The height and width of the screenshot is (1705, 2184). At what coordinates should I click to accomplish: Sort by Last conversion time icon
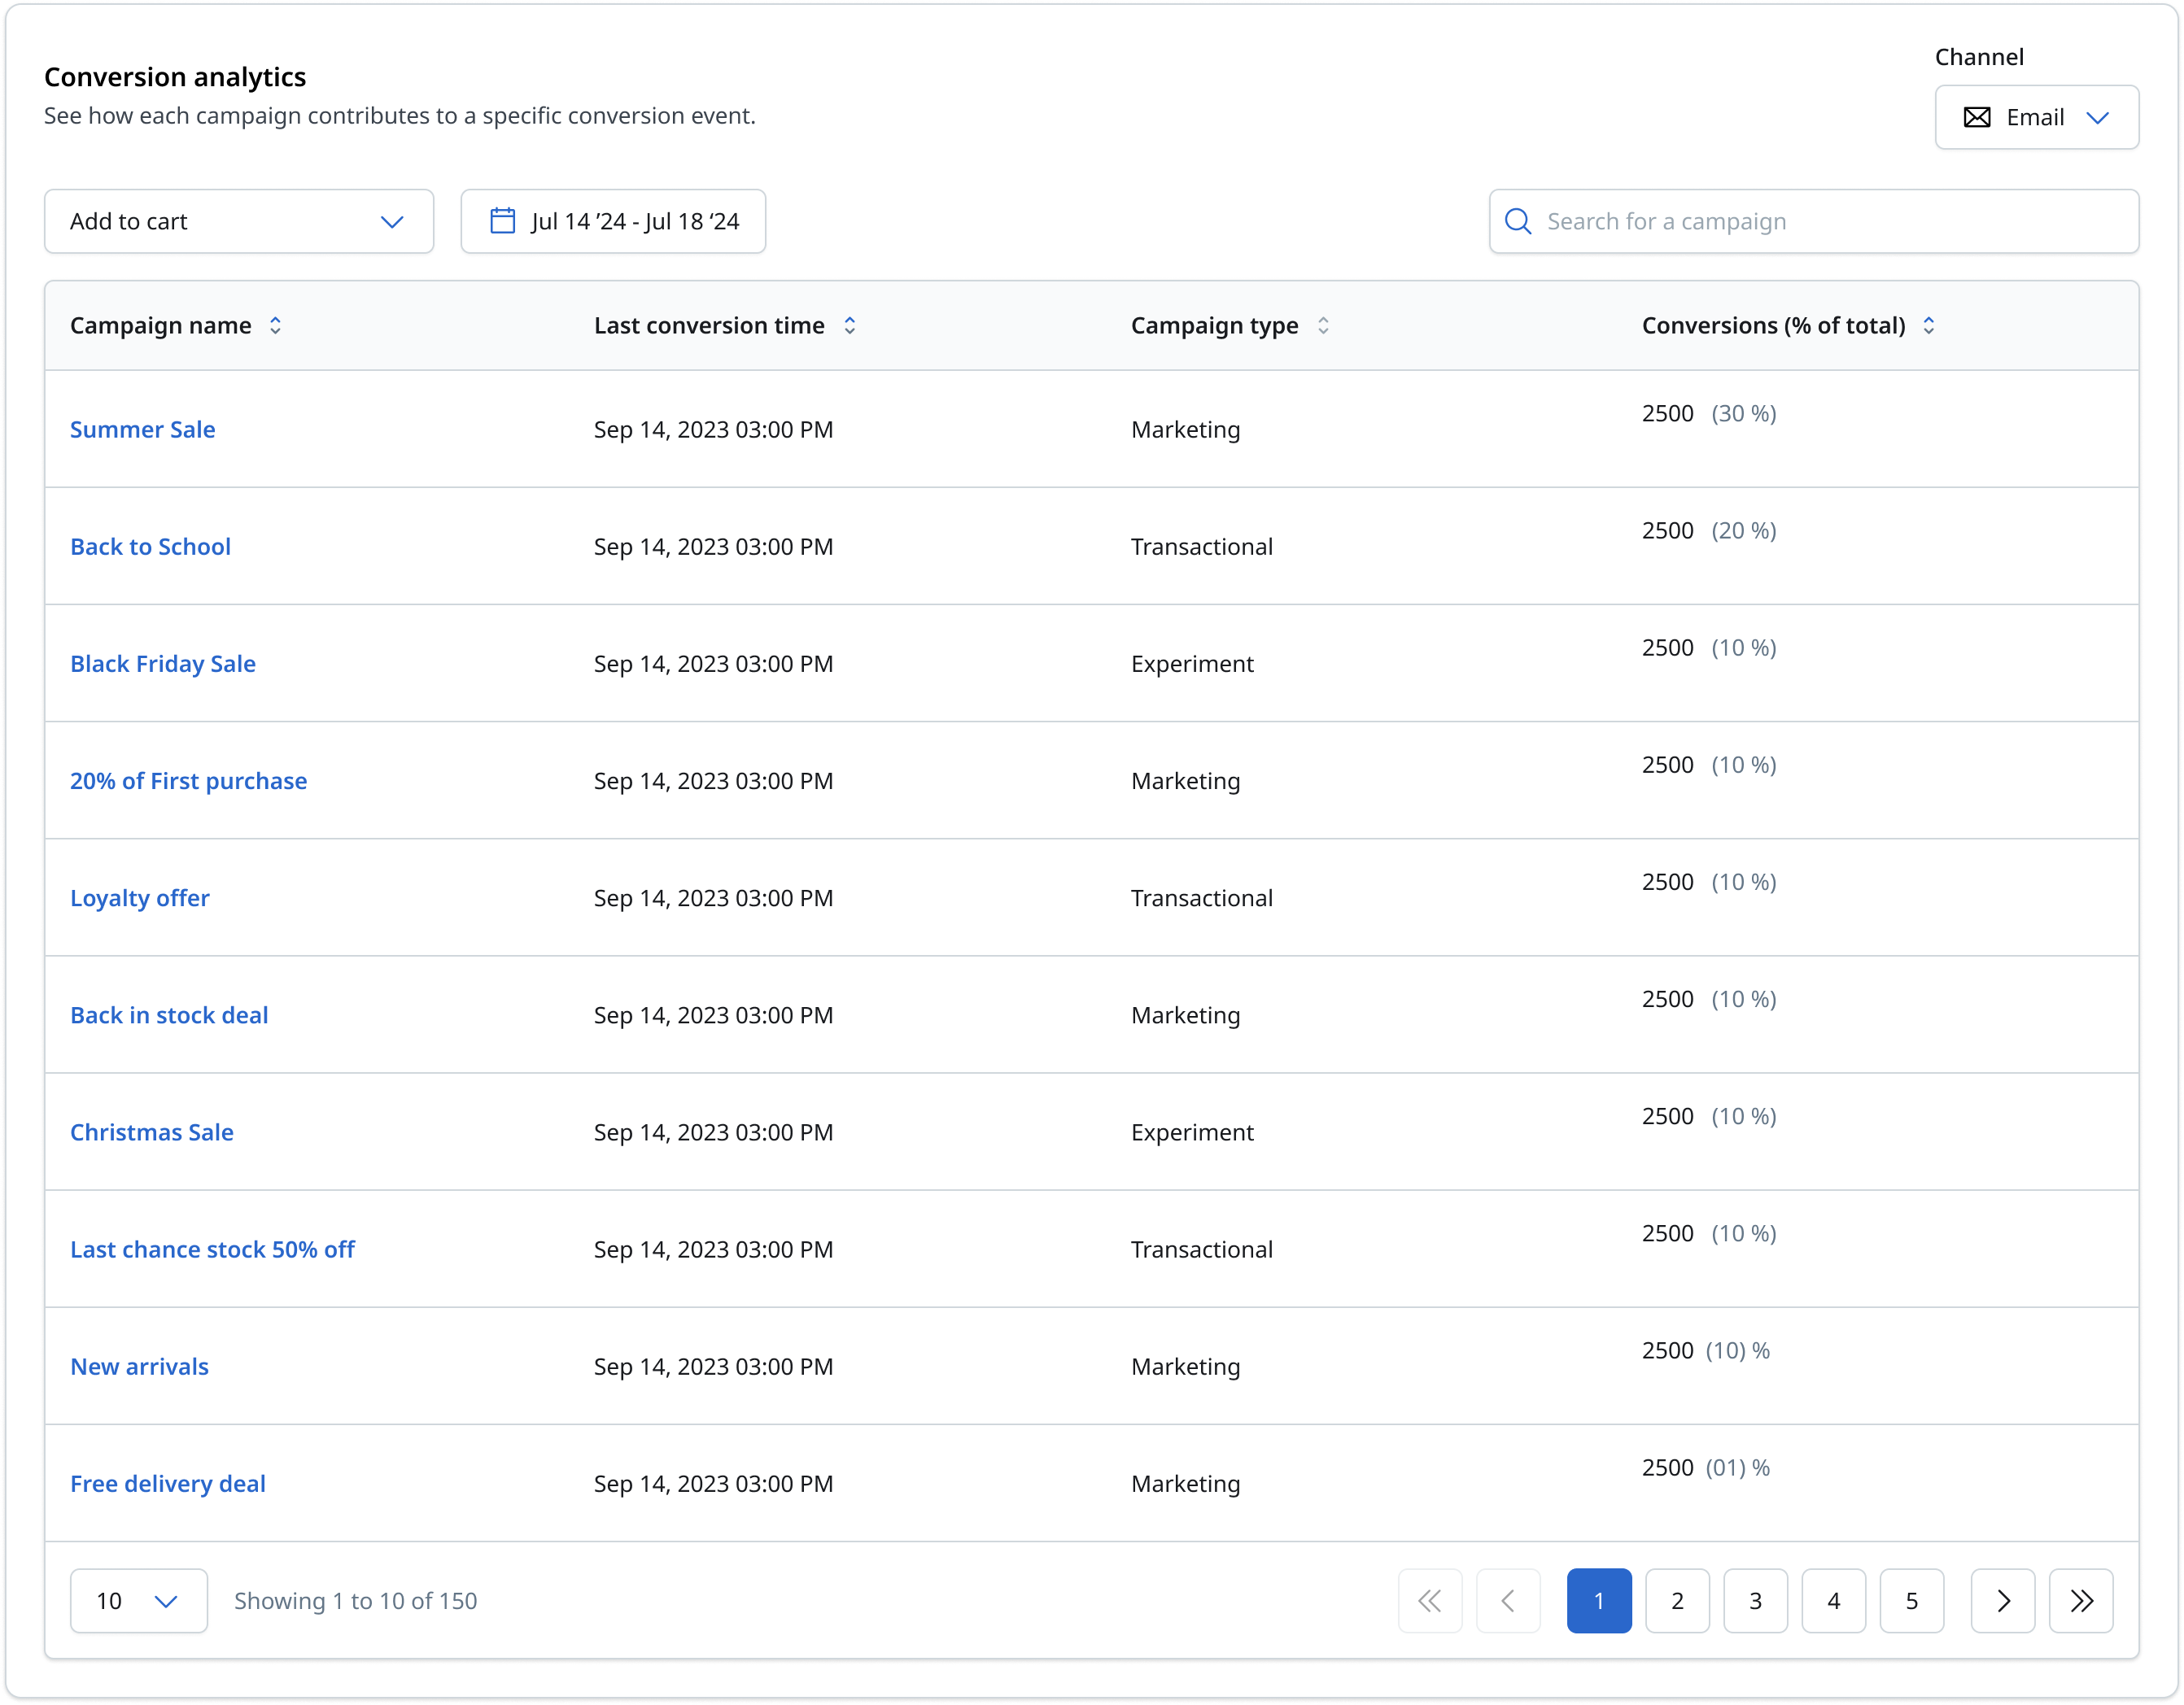click(849, 326)
